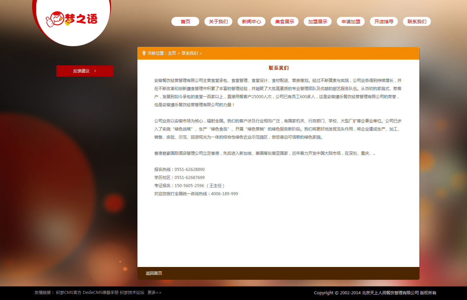Click the location pin icon in breadcrumb
The width and height of the screenshot is (467, 300).
coord(144,53)
